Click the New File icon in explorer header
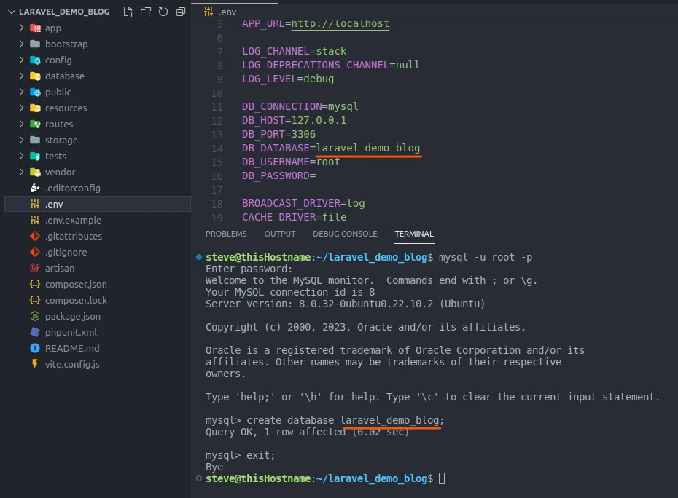The width and height of the screenshot is (678, 498). point(129,12)
